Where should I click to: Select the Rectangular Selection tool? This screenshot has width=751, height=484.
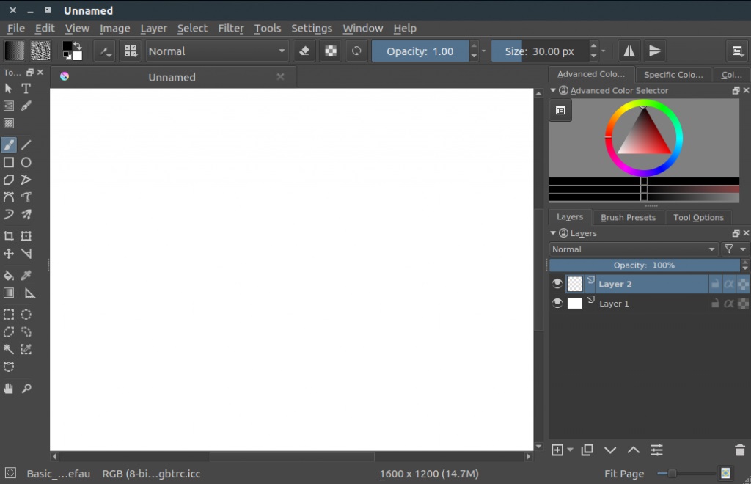(9, 315)
